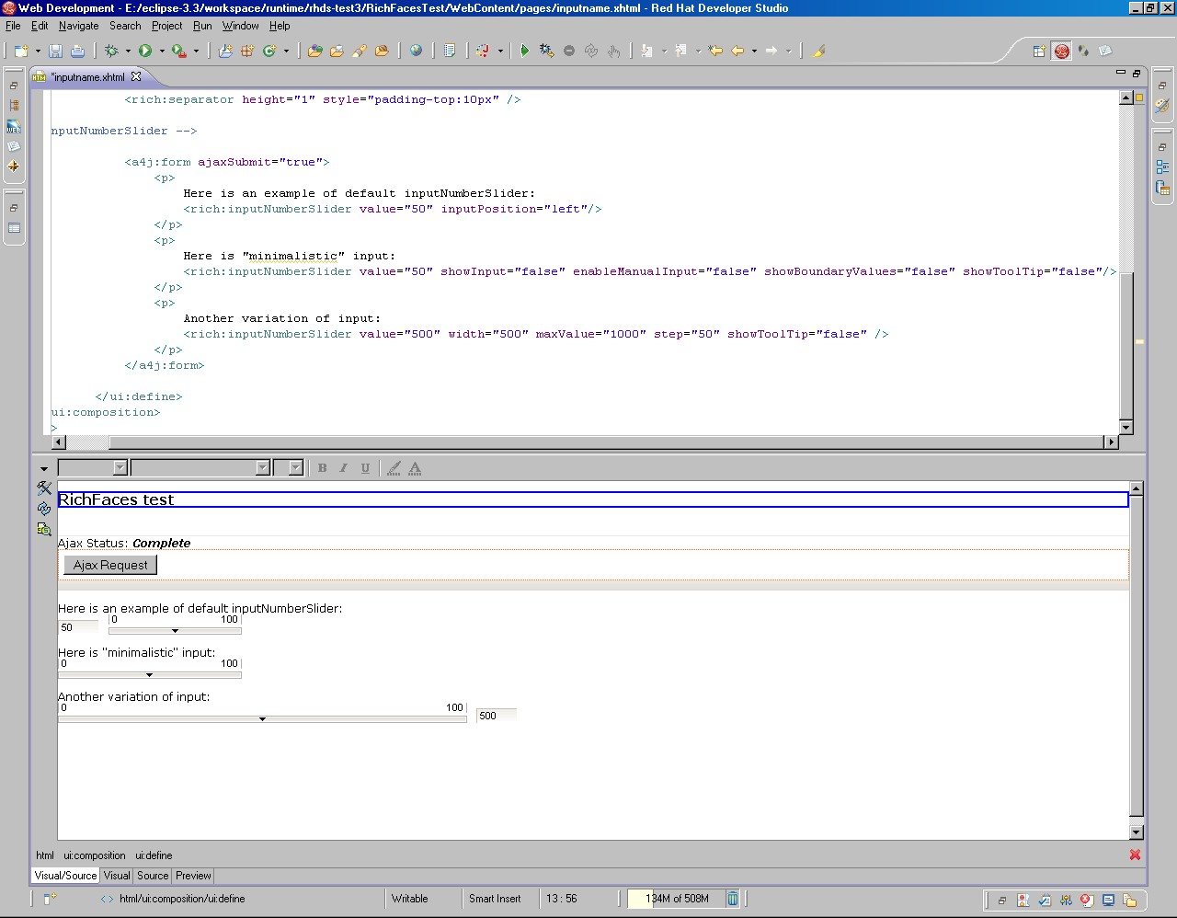Switch to the Source tab
1177x918 pixels.
(153, 876)
